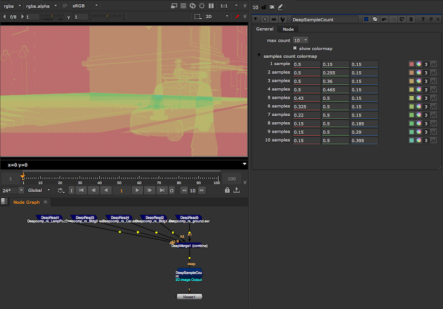Viewport: 443px width, 309px height.
Task: Click the DeepMerge1 node in graph
Action: [189, 245]
